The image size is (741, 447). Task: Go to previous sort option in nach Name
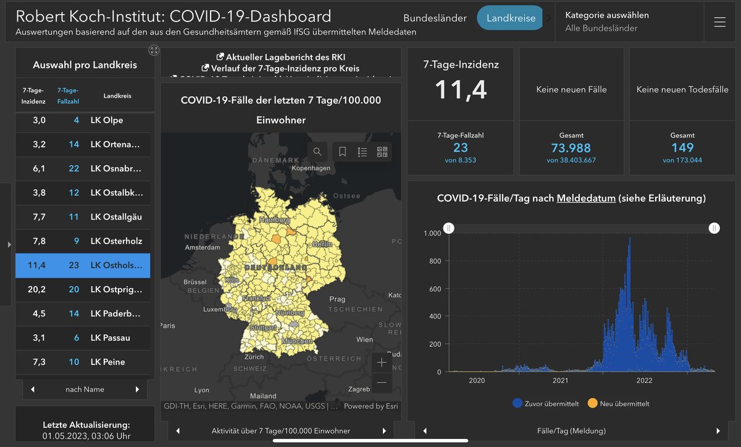[x=32, y=389]
